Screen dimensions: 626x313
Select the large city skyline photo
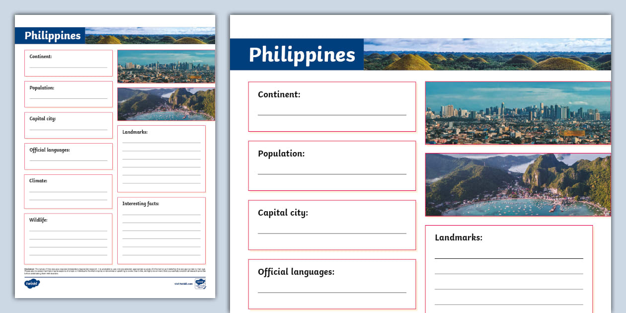[518, 113]
